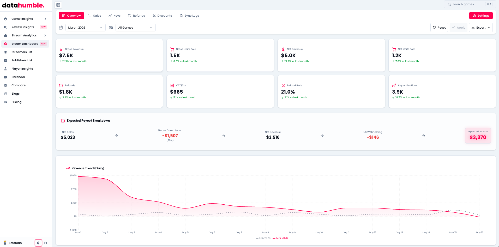This screenshot has width=499, height=247.
Task: Open the March 2026 month dropdown
Action: click(x=85, y=28)
